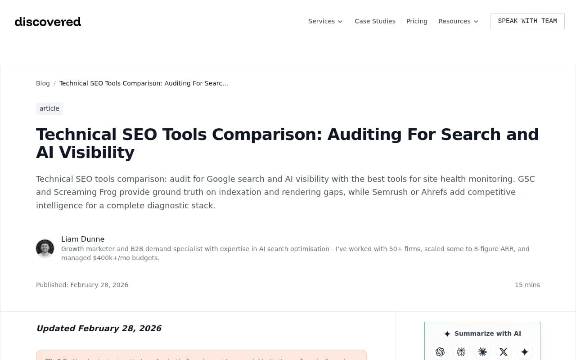Click the discovered logo in the header
Viewport: 576px width, 360px height.
pyautogui.click(x=48, y=22)
